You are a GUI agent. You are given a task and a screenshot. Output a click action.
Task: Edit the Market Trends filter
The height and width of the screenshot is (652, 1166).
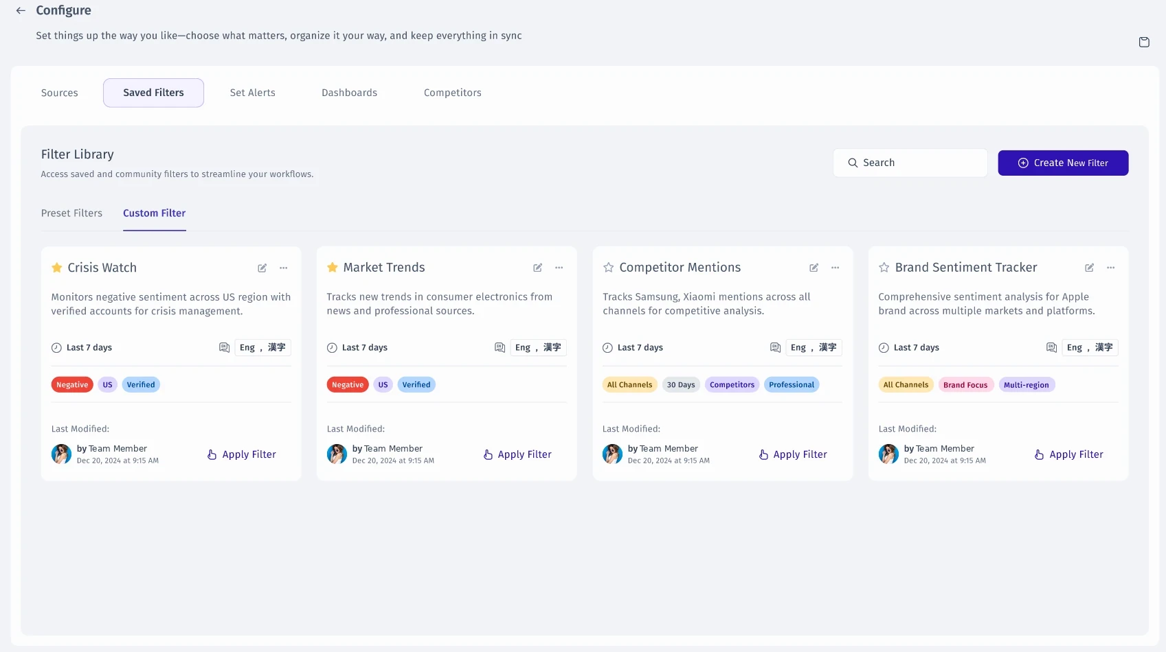coord(538,268)
